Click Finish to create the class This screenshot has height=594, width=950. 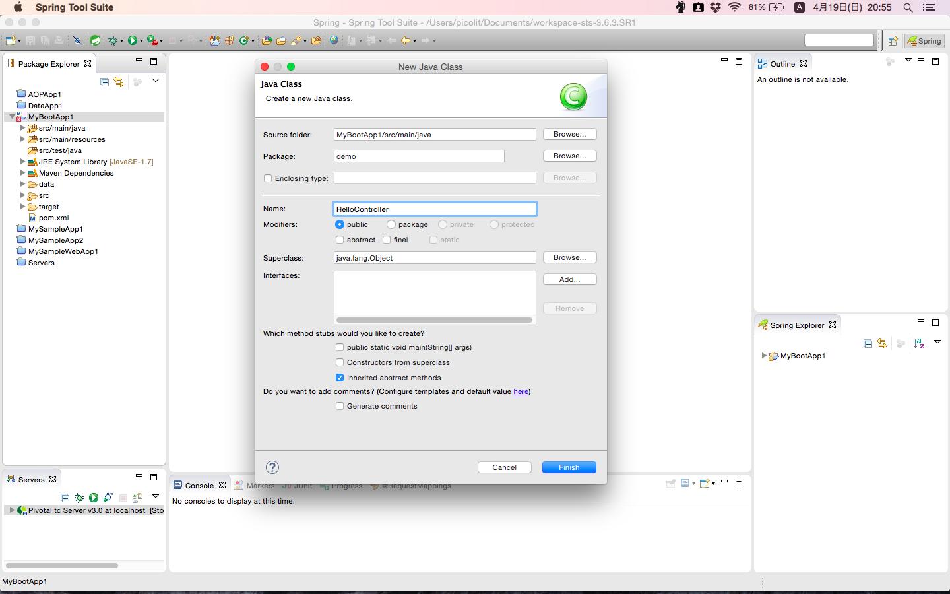(x=569, y=467)
